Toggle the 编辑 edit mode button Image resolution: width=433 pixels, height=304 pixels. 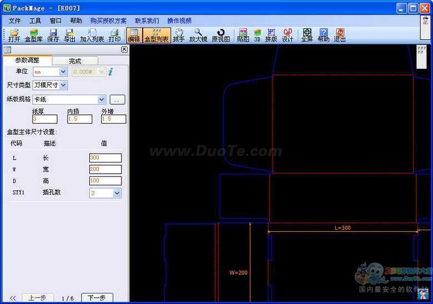click(x=134, y=36)
